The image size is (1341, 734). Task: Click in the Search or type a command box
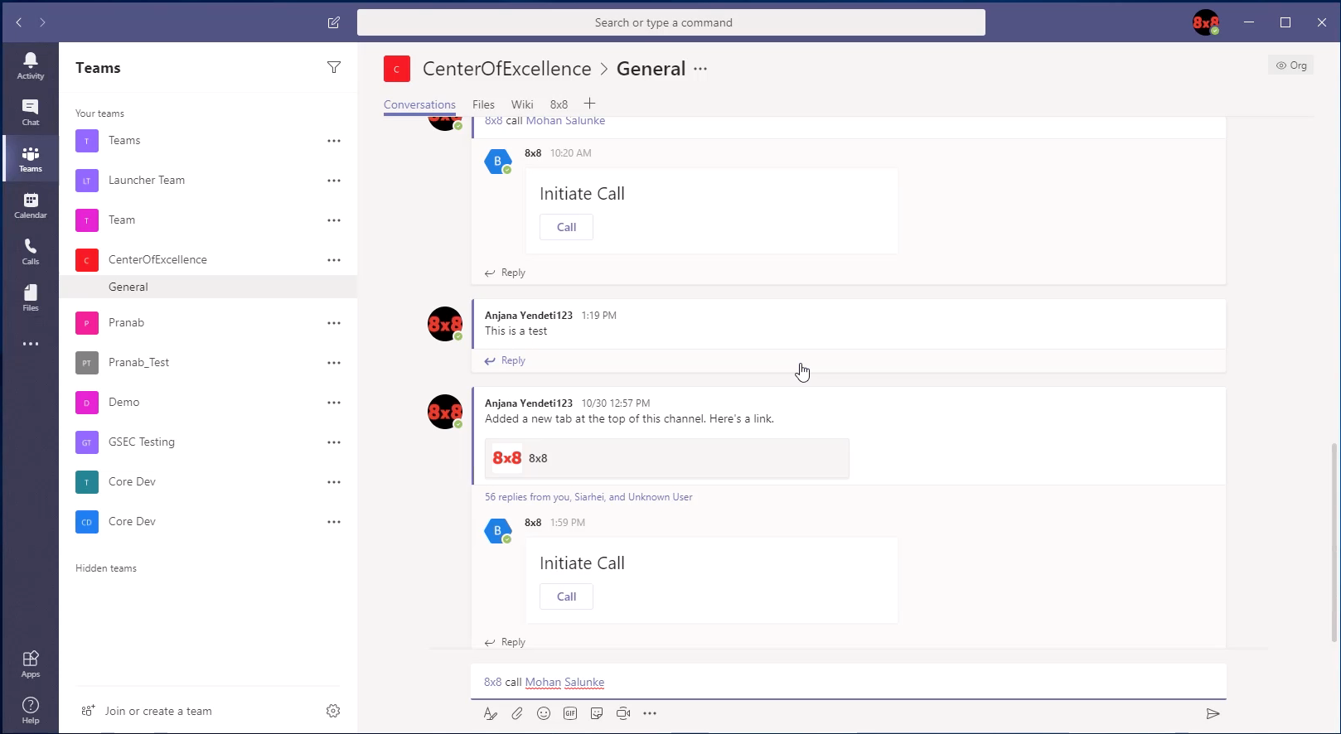click(671, 22)
